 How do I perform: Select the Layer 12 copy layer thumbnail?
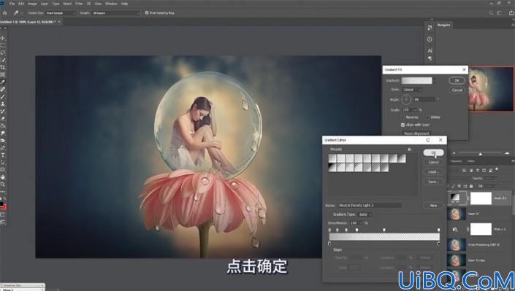(x=457, y=260)
